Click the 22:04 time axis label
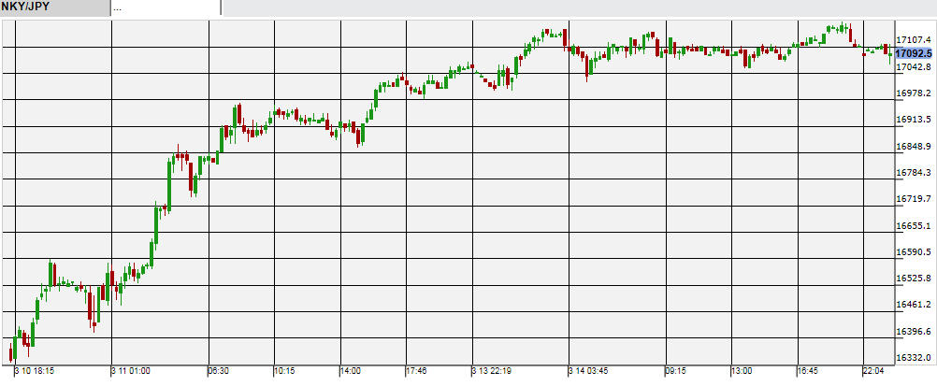937x386 pixels. point(873,371)
